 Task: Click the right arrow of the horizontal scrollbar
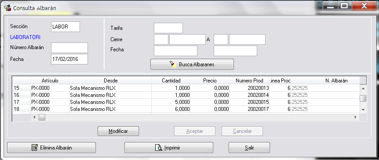tap(356, 117)
